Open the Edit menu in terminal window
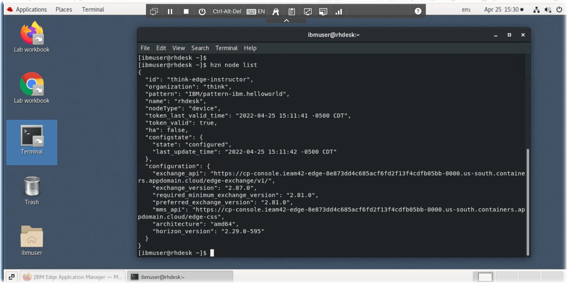The width and height of the screenshot is (567, 283). [x=161, y=48]
